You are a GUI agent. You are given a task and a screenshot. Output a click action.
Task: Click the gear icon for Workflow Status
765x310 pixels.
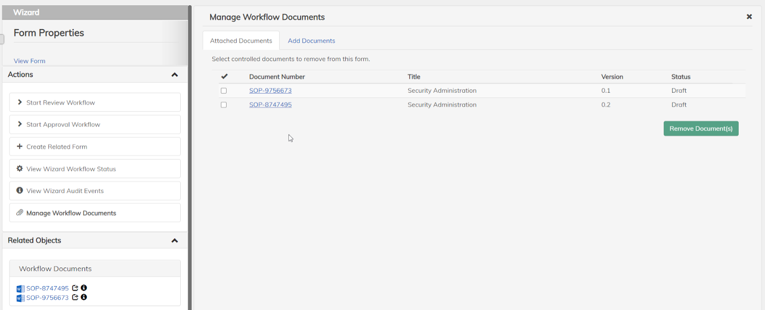(20, 168)
